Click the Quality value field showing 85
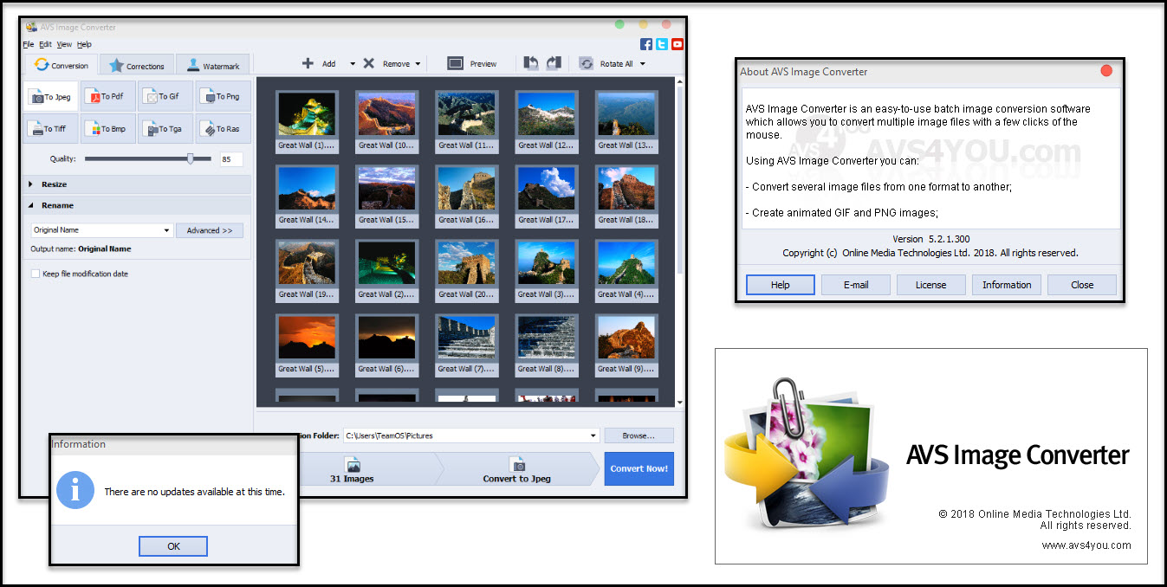1167x587 pixels. 231,159
